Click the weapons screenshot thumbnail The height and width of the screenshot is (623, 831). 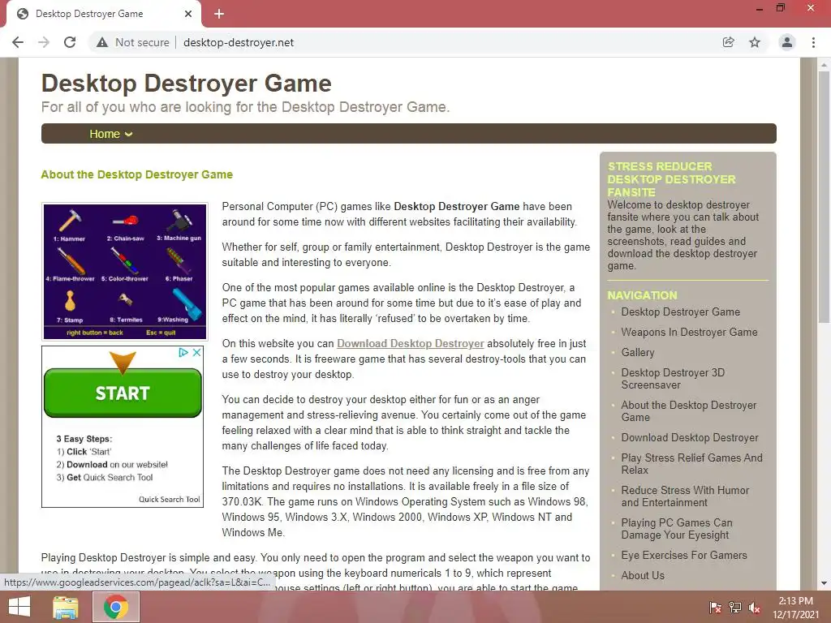point(124,271)
